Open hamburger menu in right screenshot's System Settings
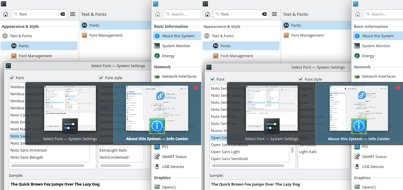The image size is (403, 190). tap(274, 14)
